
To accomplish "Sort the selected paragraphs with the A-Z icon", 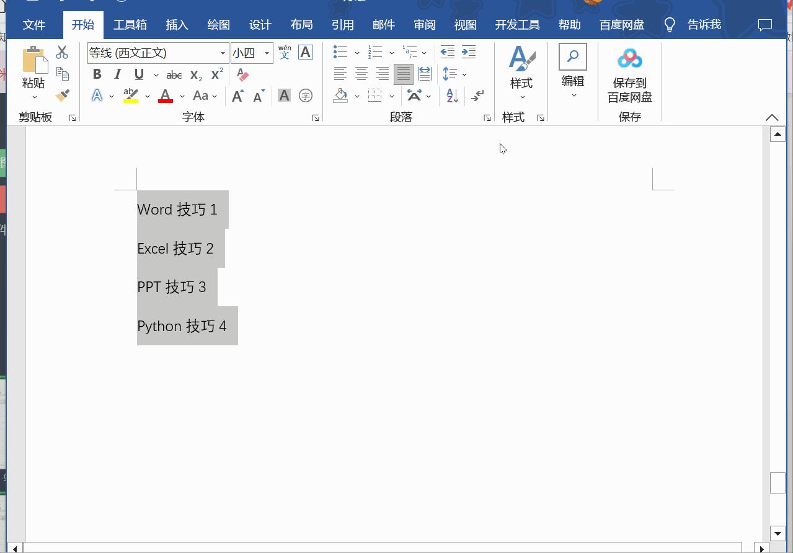I will (x=451, y=95).
